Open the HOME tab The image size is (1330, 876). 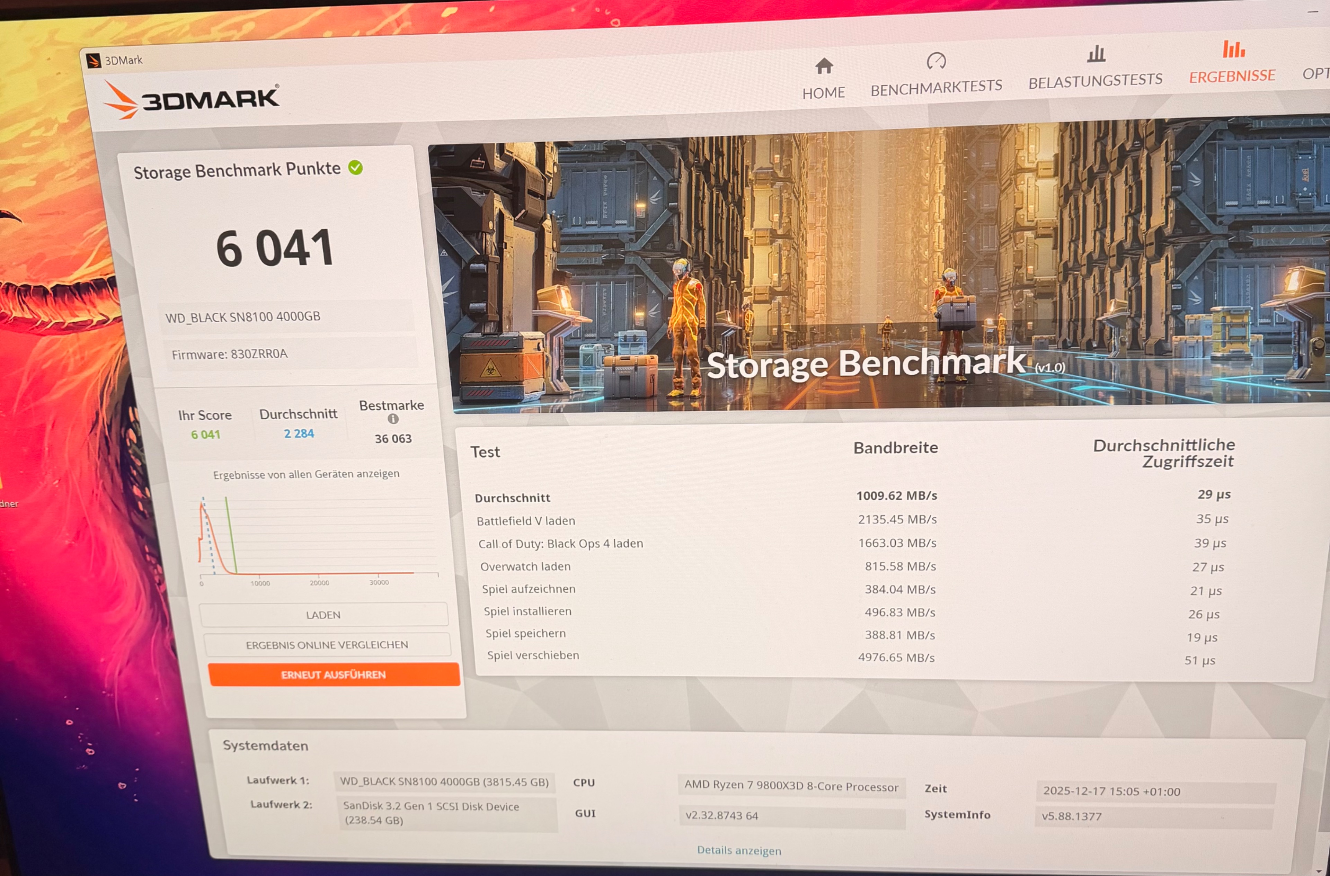coord(823,93)
